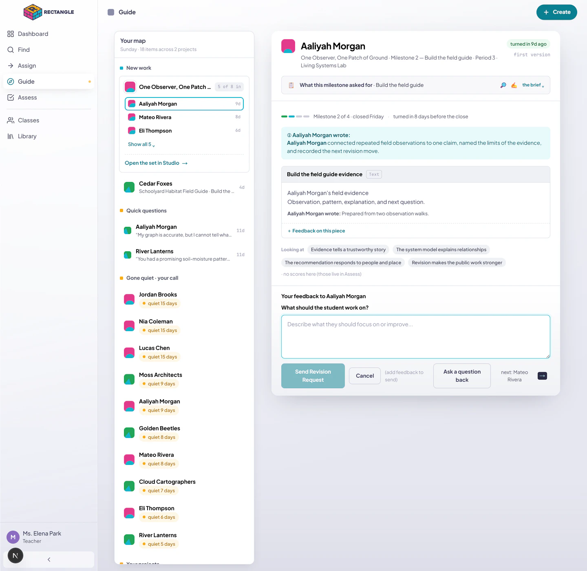Image resolution: width=587 pixels, height=571 pixels.
Task: Open the Cedar Foxes work item
Action: (184, 187)
